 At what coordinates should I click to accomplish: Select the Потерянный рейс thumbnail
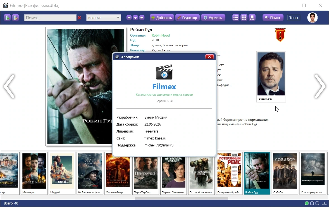click(x=229, y=173)
